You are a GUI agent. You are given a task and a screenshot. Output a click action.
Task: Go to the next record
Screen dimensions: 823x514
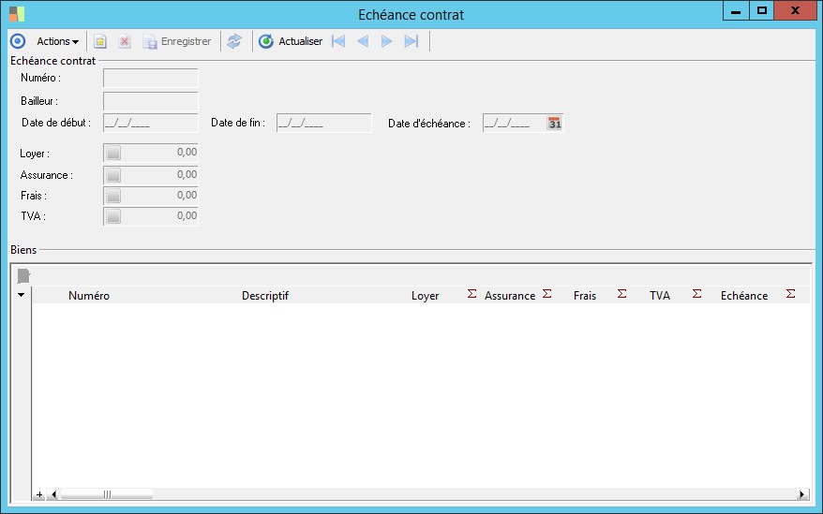386,41
